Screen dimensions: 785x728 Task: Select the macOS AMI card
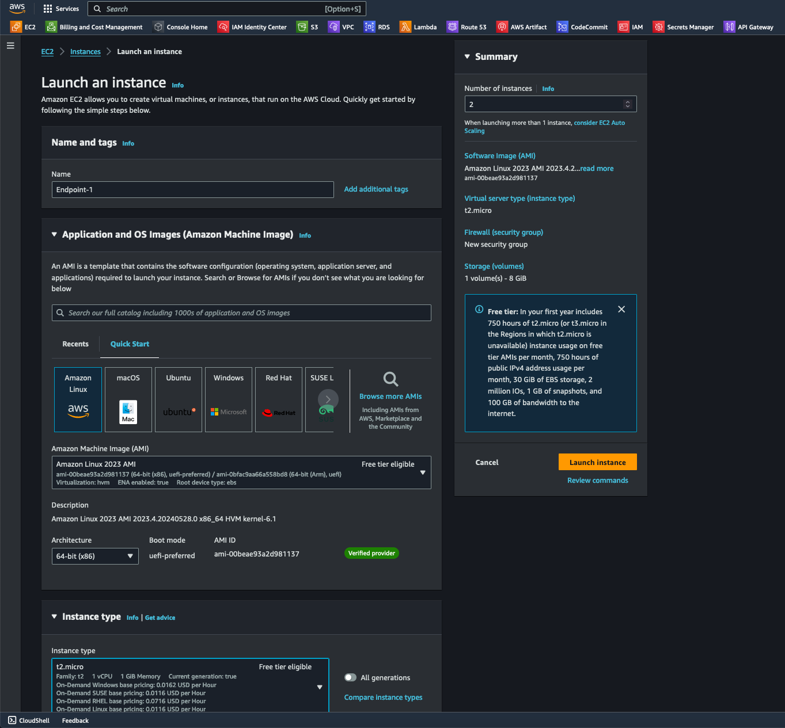pos(128,399)
